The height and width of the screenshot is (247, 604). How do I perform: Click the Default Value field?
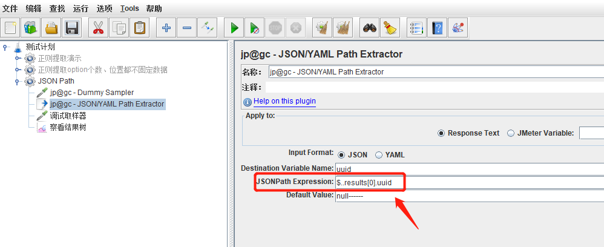pos(470,196)
